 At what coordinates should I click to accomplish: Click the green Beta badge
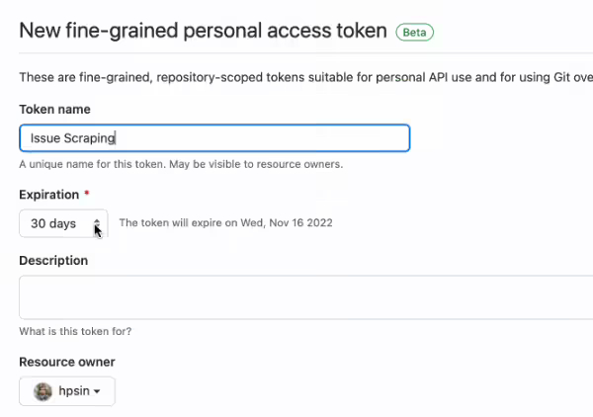[x=415, y=32]
